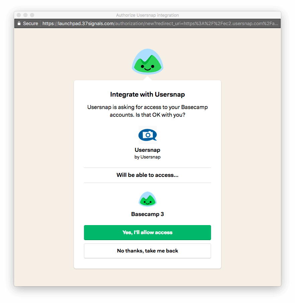Click the URL in the address bar
295x303 pixels.
[160, 23]
